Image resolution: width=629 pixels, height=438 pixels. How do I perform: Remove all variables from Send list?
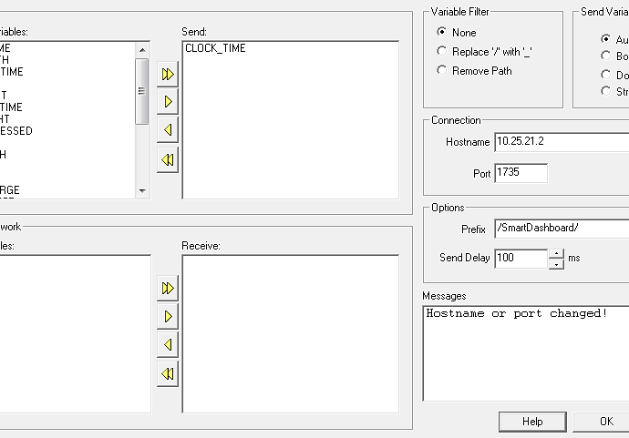click(x=168, y=159)
